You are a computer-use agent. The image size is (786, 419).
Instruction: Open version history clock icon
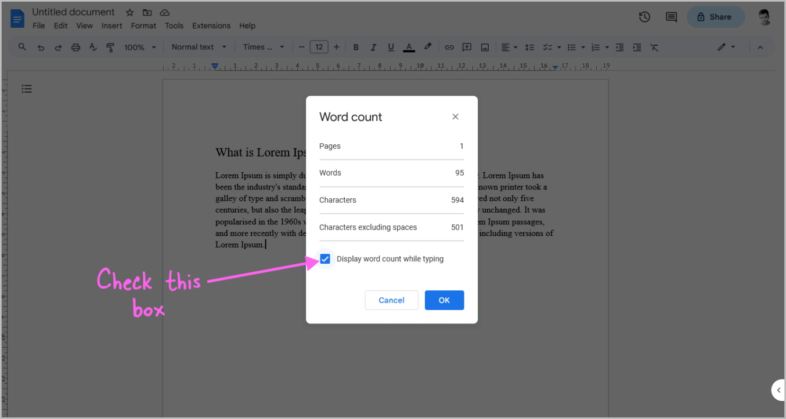coord(644,17)
